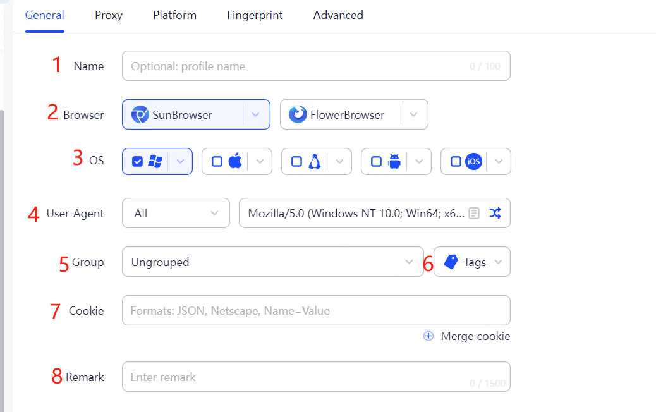Enable the macOS checkbox

click(x=216, y=161)
